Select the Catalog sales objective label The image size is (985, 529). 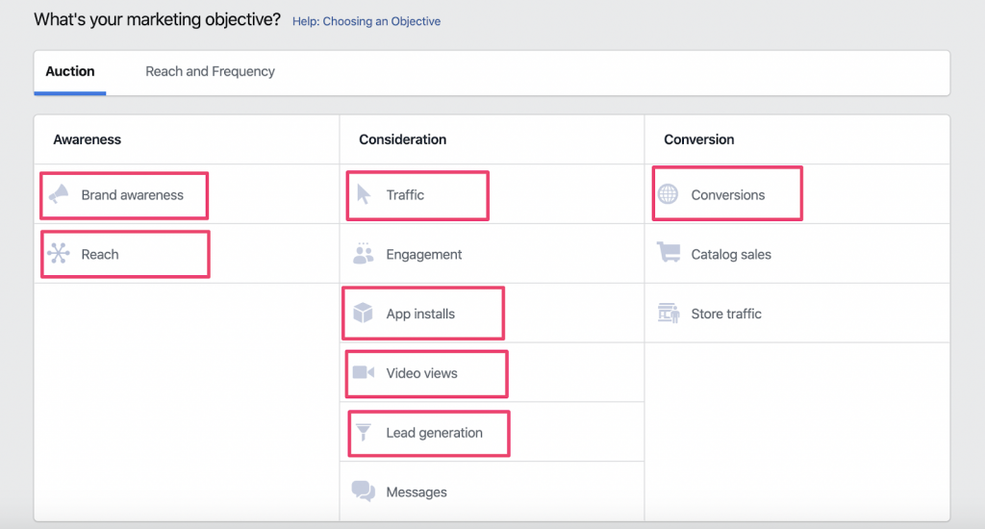click(x=731, y=254)
